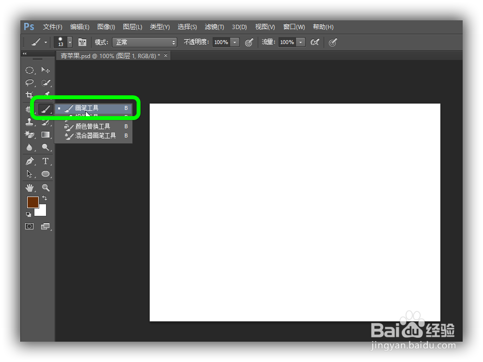Choose 画笔工具 from the flyout
The image size is (483, 362).
pos(93,108)
